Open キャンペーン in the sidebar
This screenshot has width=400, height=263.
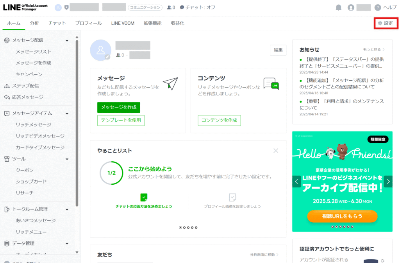pyautogui.click(x=29, y=74)
